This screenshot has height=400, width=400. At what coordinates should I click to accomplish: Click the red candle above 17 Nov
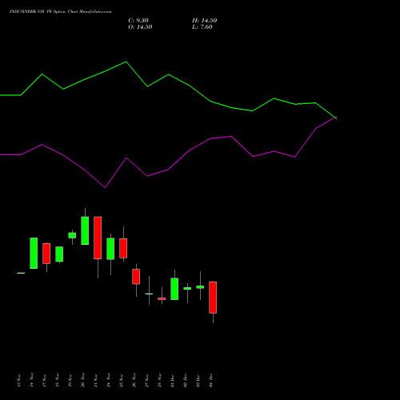[46, 254]
